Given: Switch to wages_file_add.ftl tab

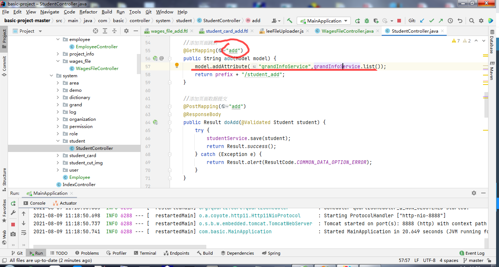Looking at the screenshot, I should tap(169, 31).
